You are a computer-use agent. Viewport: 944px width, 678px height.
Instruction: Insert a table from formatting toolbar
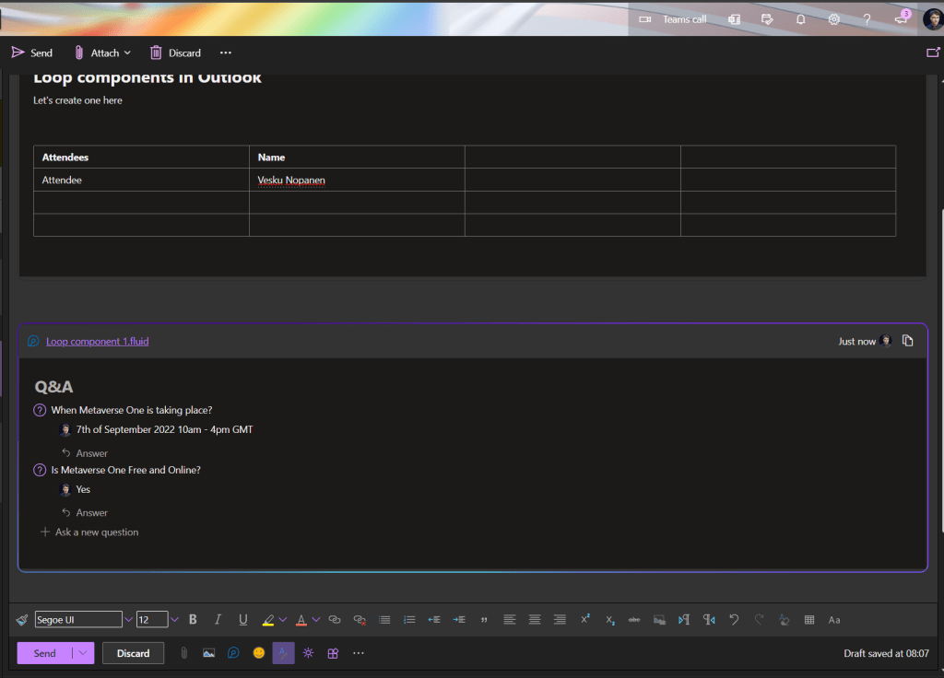(809, 620)
